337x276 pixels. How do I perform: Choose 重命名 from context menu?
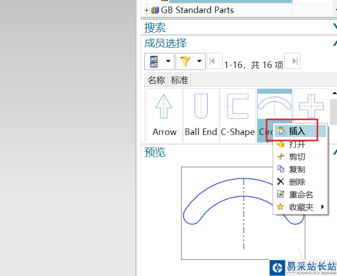tap(300, 194)
